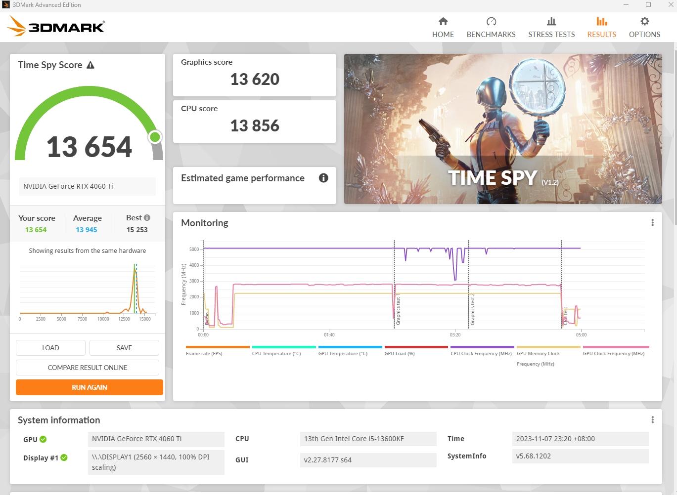Click the 3DMark logo
The image size is (677, 495).
(x=56, y=26)
